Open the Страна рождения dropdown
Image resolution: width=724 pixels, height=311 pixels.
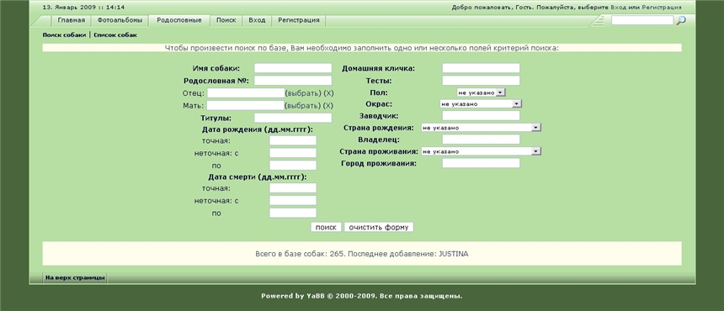coord(481,128)
